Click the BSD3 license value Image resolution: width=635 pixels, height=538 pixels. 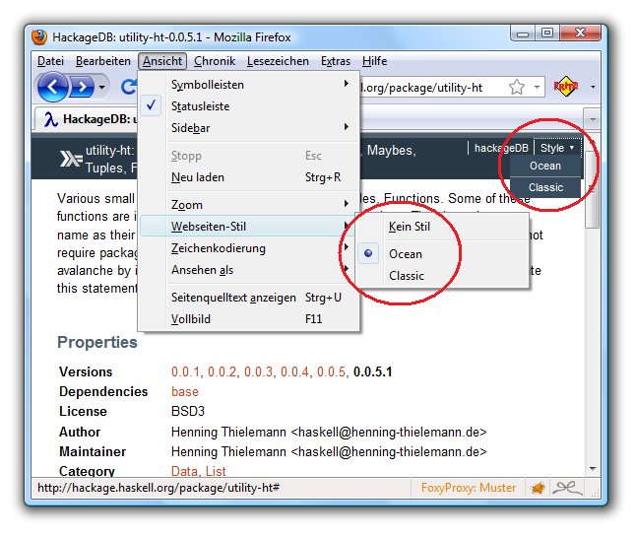point(188,411)
